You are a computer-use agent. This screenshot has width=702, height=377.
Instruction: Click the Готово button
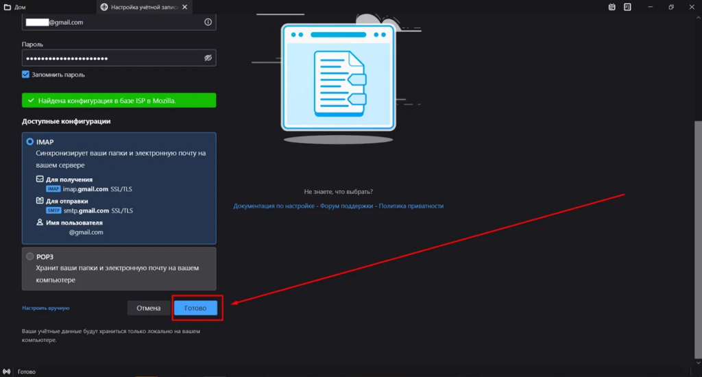point(195,308)
